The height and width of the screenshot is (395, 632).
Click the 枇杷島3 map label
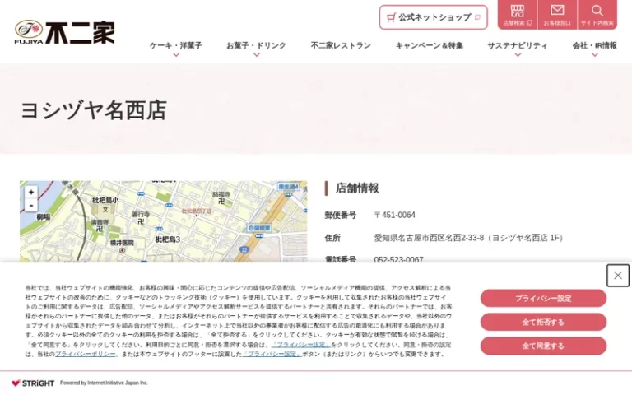click(168, 239)
